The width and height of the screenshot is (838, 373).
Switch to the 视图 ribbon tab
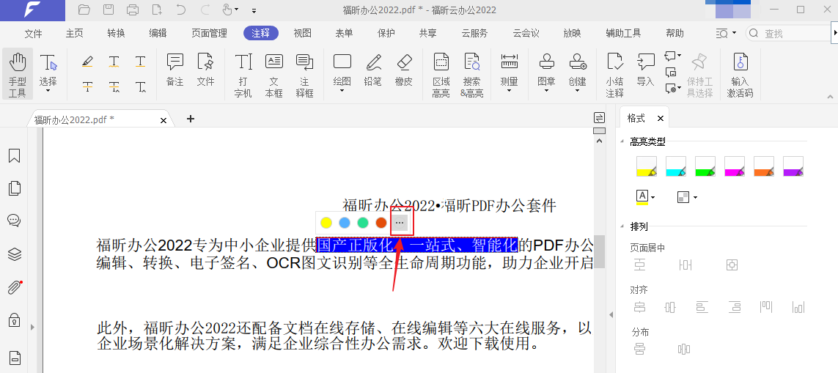click(303, 33)
